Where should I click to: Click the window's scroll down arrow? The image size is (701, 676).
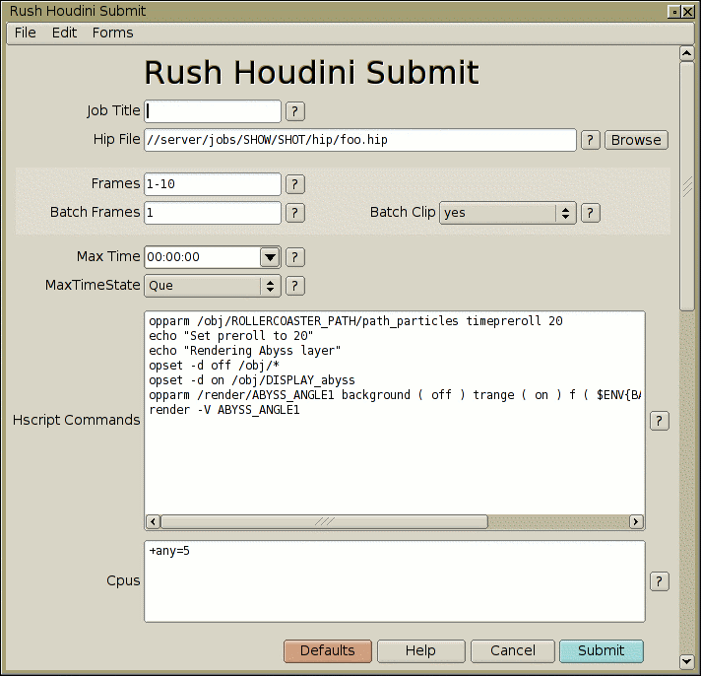pos(686,661)
